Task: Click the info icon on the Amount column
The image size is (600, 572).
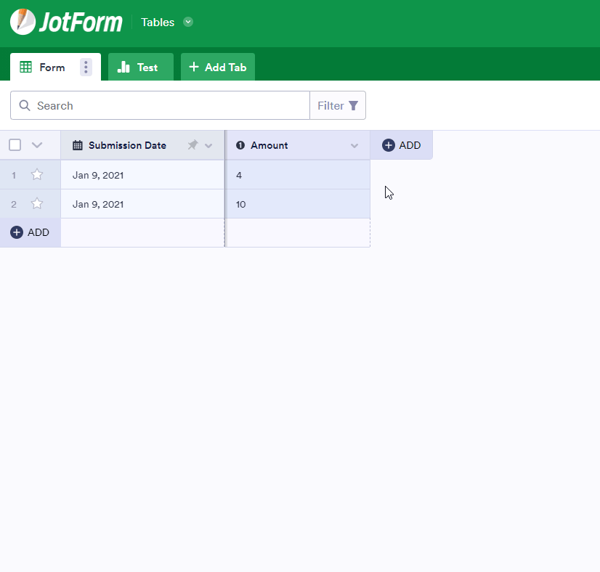Action: click(x=240, y=144)
